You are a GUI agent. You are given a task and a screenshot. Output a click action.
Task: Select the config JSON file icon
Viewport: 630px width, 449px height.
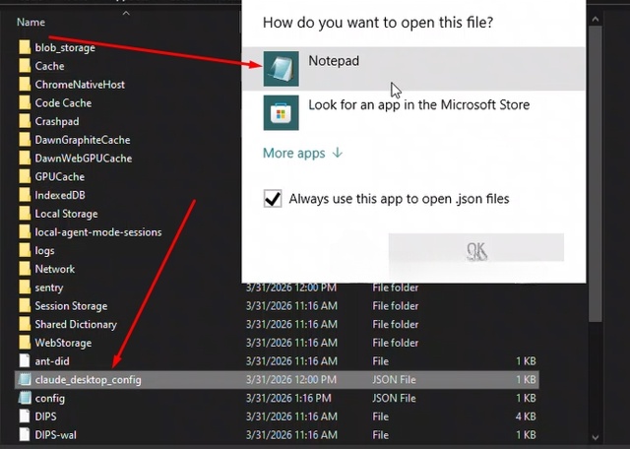(25, 398)
